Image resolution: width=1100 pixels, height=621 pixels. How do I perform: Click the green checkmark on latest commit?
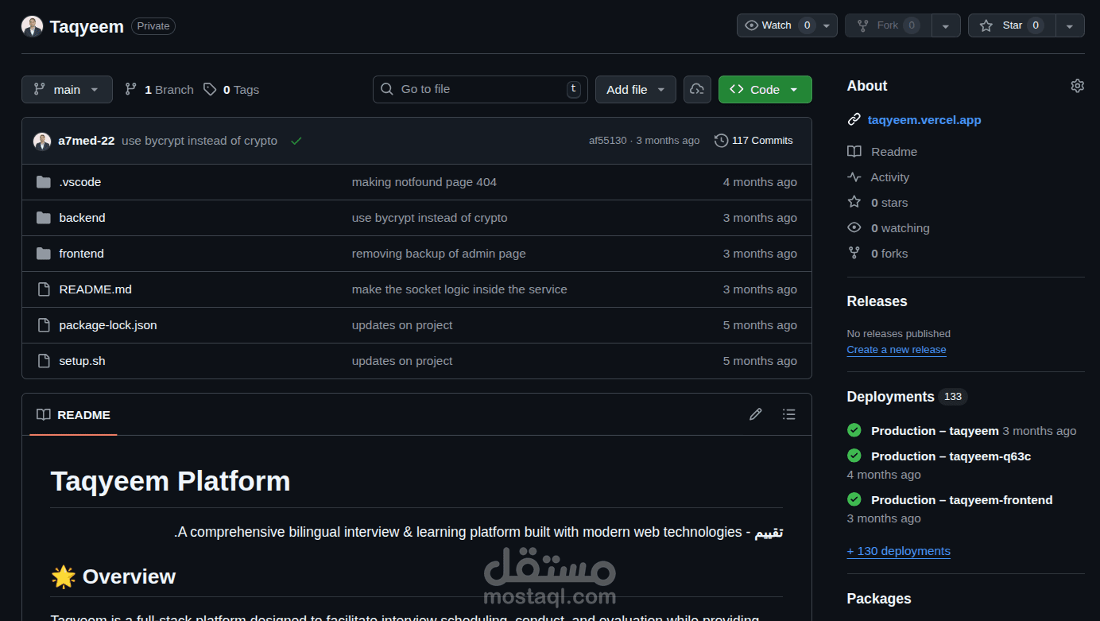296,141
